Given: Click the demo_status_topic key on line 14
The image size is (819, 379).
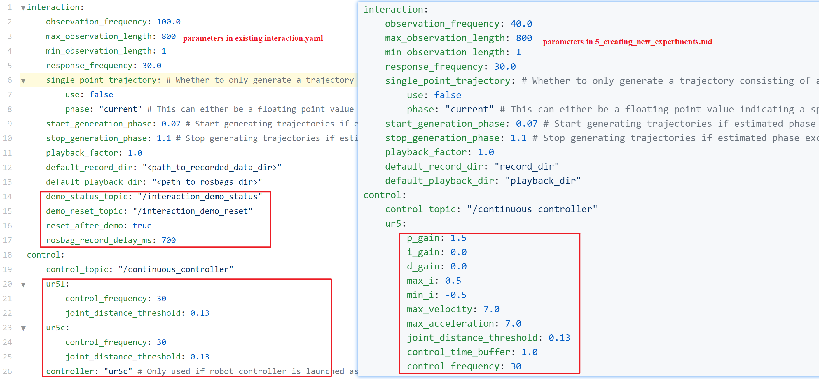Looking at the screenshot, I should (87, 196).
